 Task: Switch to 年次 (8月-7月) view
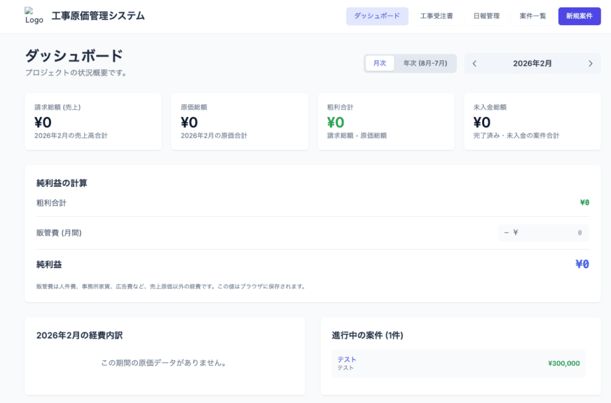424,62
